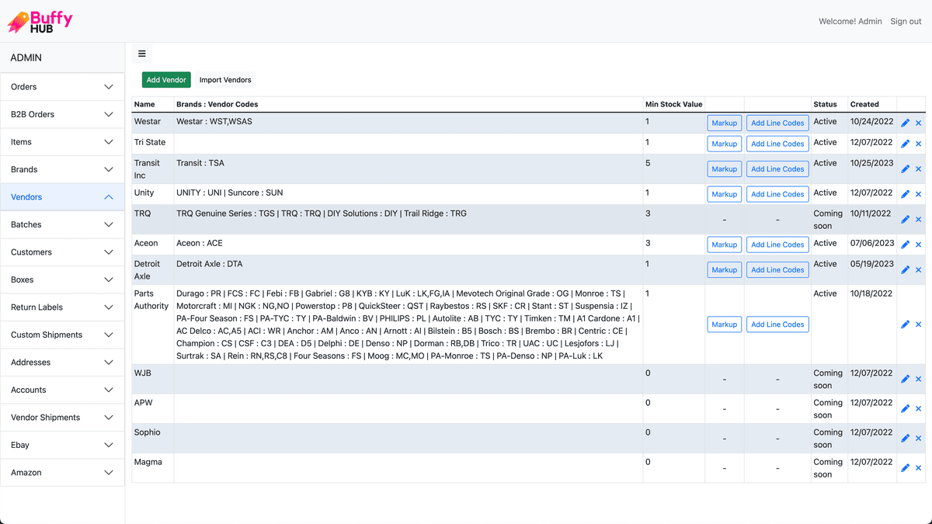Click the Buffy HUB rocket logo
Screen dimensions: 932x524
pos(40,21)
